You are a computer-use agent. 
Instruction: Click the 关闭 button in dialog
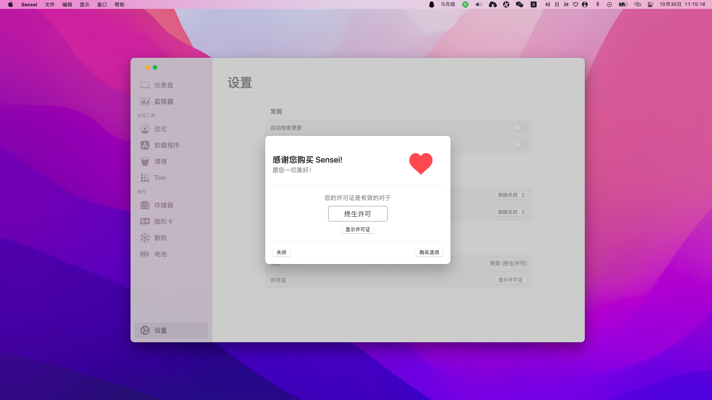[281, 252]
